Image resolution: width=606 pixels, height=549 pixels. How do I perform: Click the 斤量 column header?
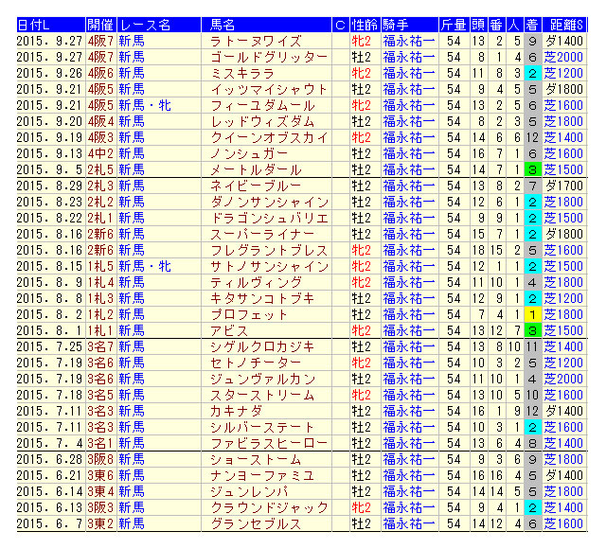click(453, 25)
